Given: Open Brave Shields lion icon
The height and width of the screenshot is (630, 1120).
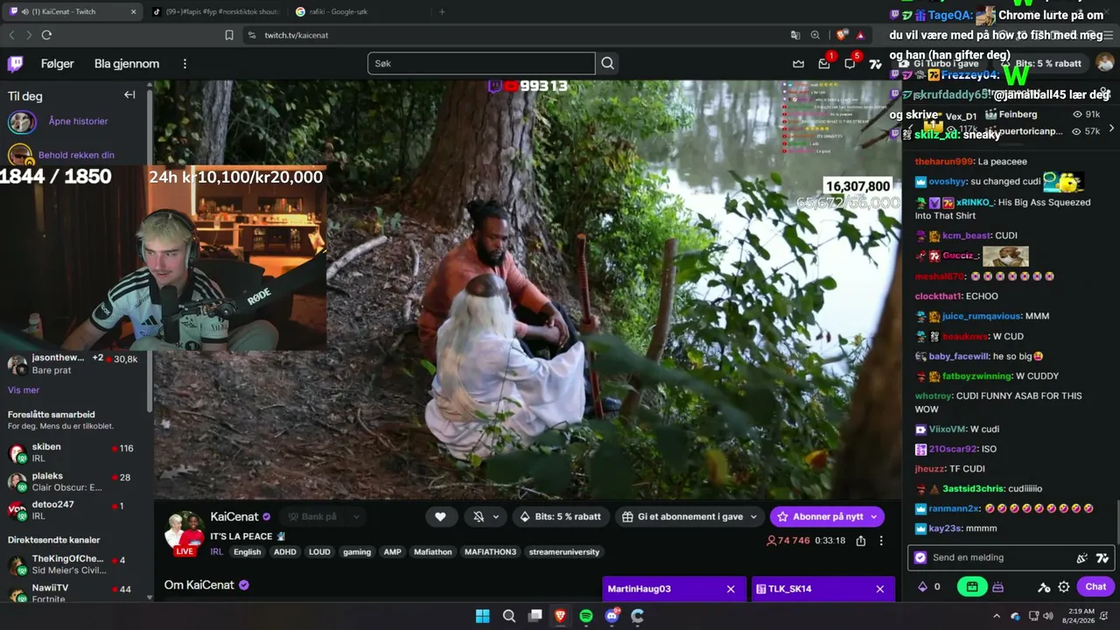Looking at the screenshot, I should pyautogui.click(x=842, y=35).
